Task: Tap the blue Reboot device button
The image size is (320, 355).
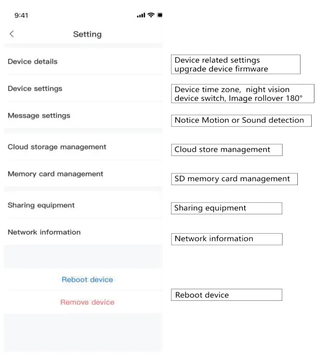Action: click(87, 280)
